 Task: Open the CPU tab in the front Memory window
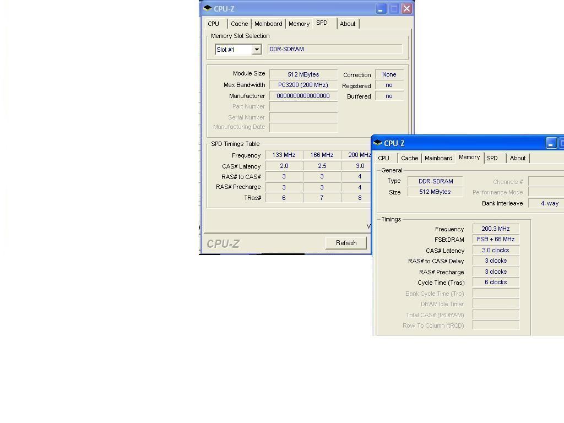384,158
